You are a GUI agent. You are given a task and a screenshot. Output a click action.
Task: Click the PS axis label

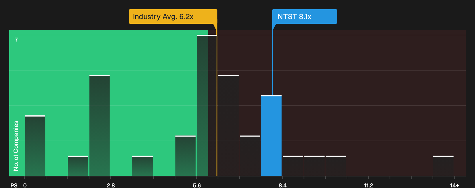pos(14,185)
